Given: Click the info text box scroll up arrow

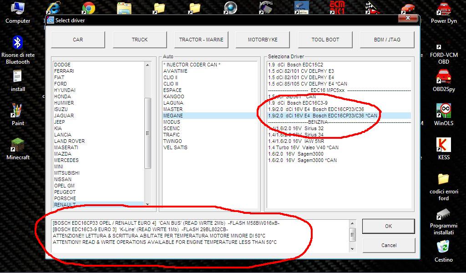Looking at the screenshot, I should [x=352, y=223].
